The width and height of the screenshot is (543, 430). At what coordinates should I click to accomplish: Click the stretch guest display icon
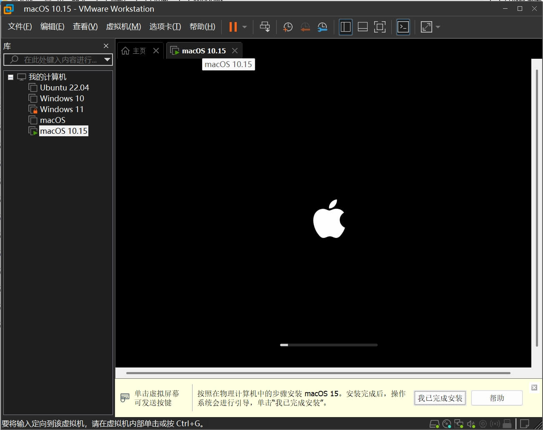pos(426,27)
